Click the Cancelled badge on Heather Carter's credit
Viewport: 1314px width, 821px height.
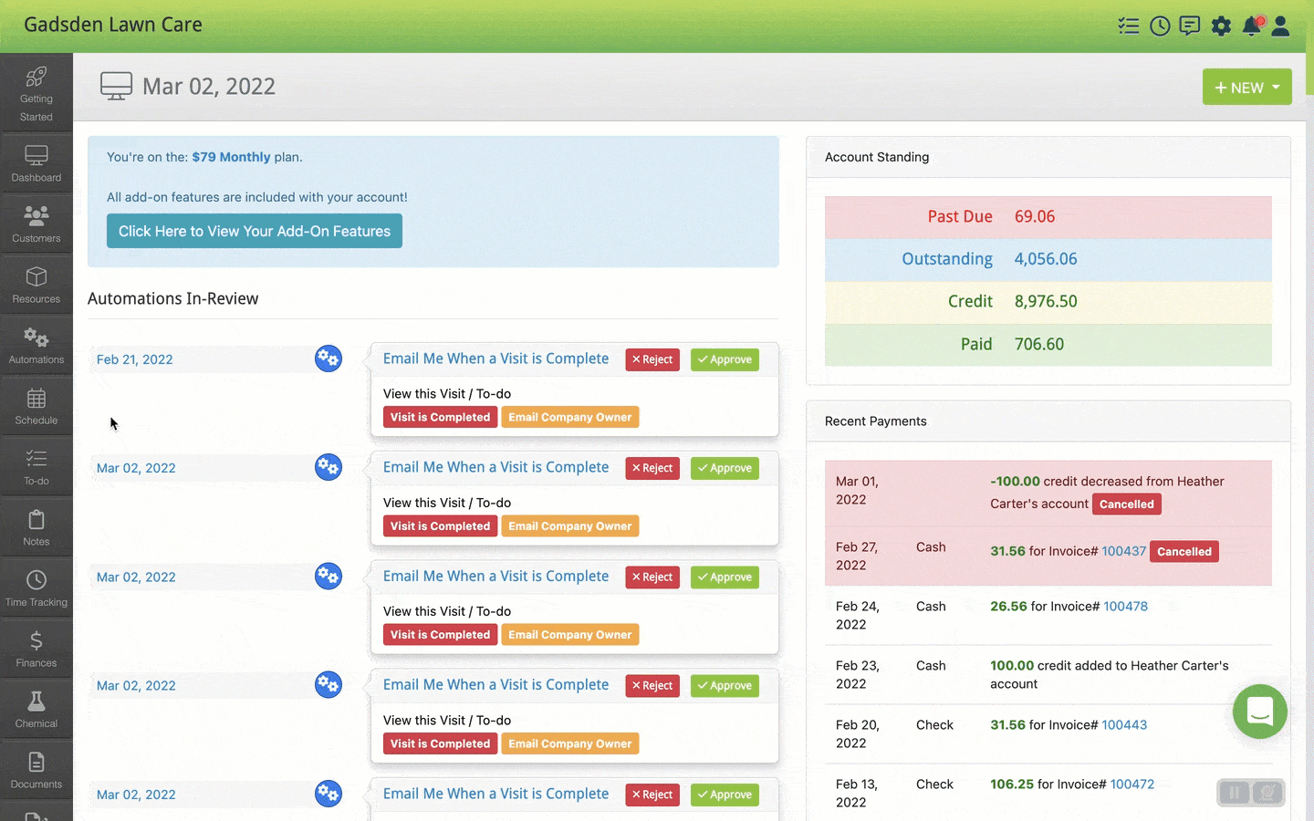tap(1127, 504)
